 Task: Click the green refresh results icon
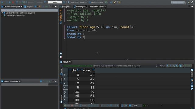pos(144,106)
